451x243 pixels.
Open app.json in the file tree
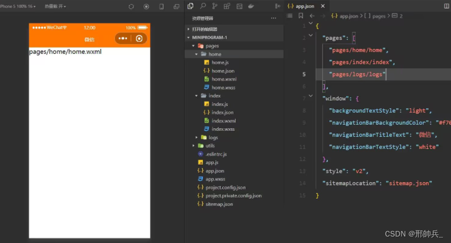[x=215, y=171]
